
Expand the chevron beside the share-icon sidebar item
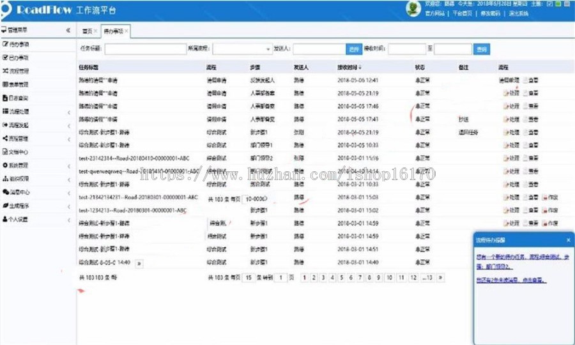[69, 139]
